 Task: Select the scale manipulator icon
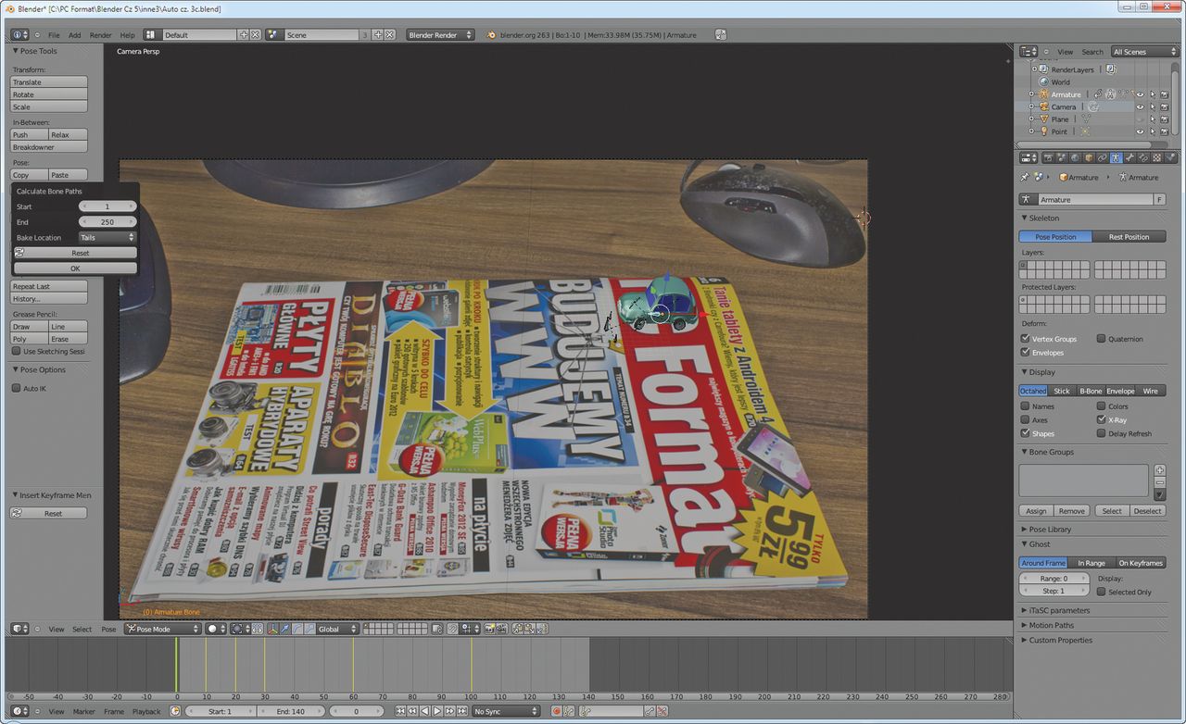[309, 629]
